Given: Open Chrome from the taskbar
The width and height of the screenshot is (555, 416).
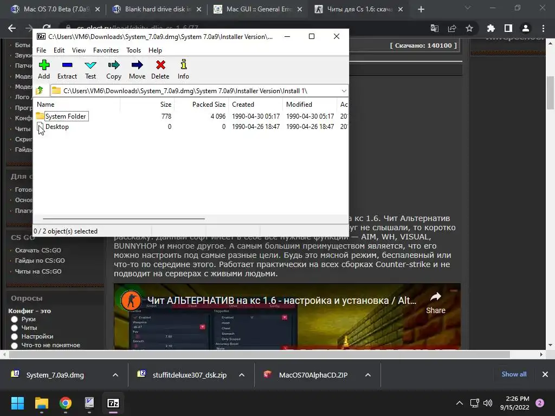Looking at the screenshot, I should pos(66,403).
